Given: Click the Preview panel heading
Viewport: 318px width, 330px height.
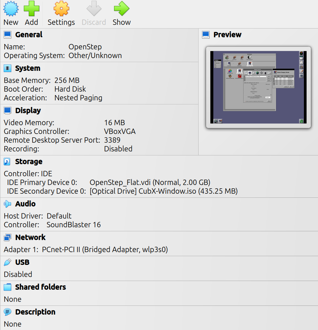Looking at the screenshot, I should click(x=227, y=35).
